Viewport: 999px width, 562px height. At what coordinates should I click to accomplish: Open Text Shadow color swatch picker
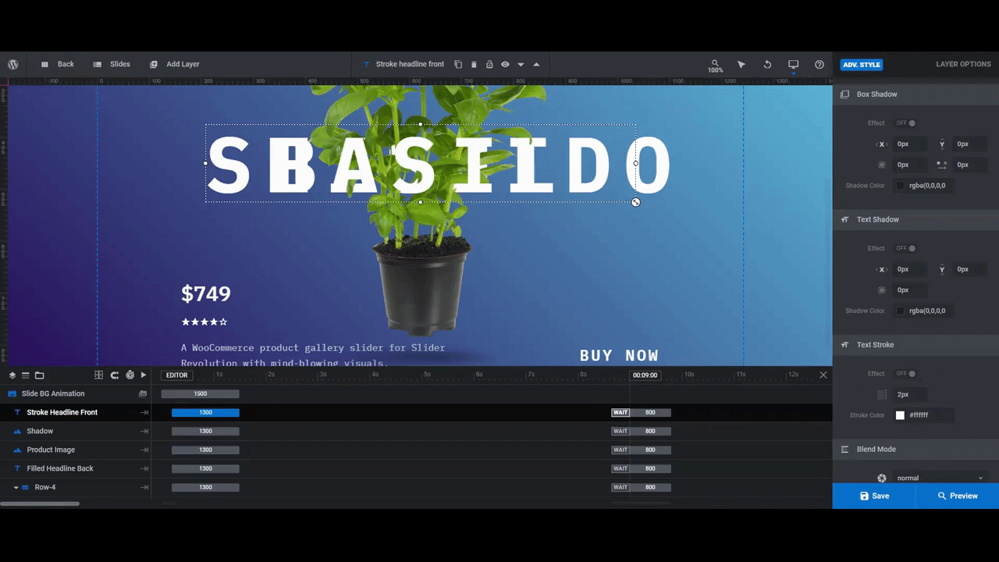coord(900,311)
